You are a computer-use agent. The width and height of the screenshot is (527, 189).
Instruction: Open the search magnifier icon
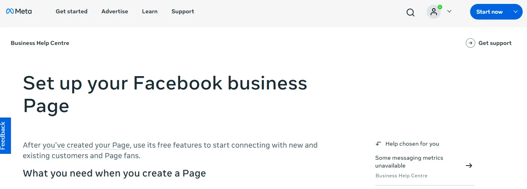(x=411, y=12)
